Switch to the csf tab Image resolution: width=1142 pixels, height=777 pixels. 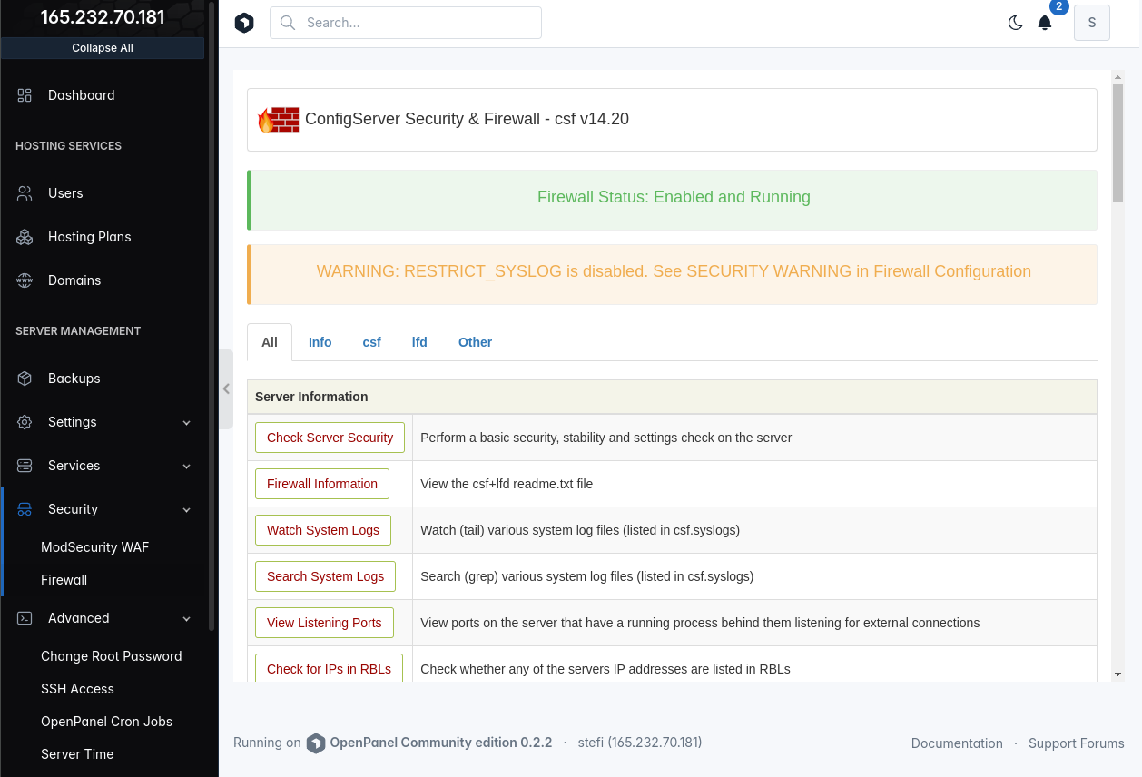point(371,342)
